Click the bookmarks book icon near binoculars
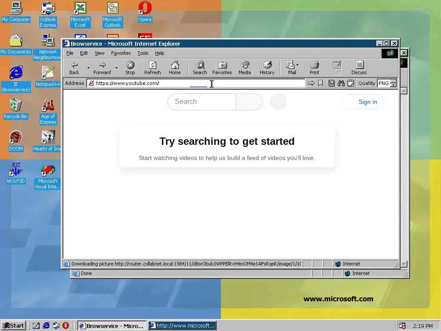 click(332, 83)
